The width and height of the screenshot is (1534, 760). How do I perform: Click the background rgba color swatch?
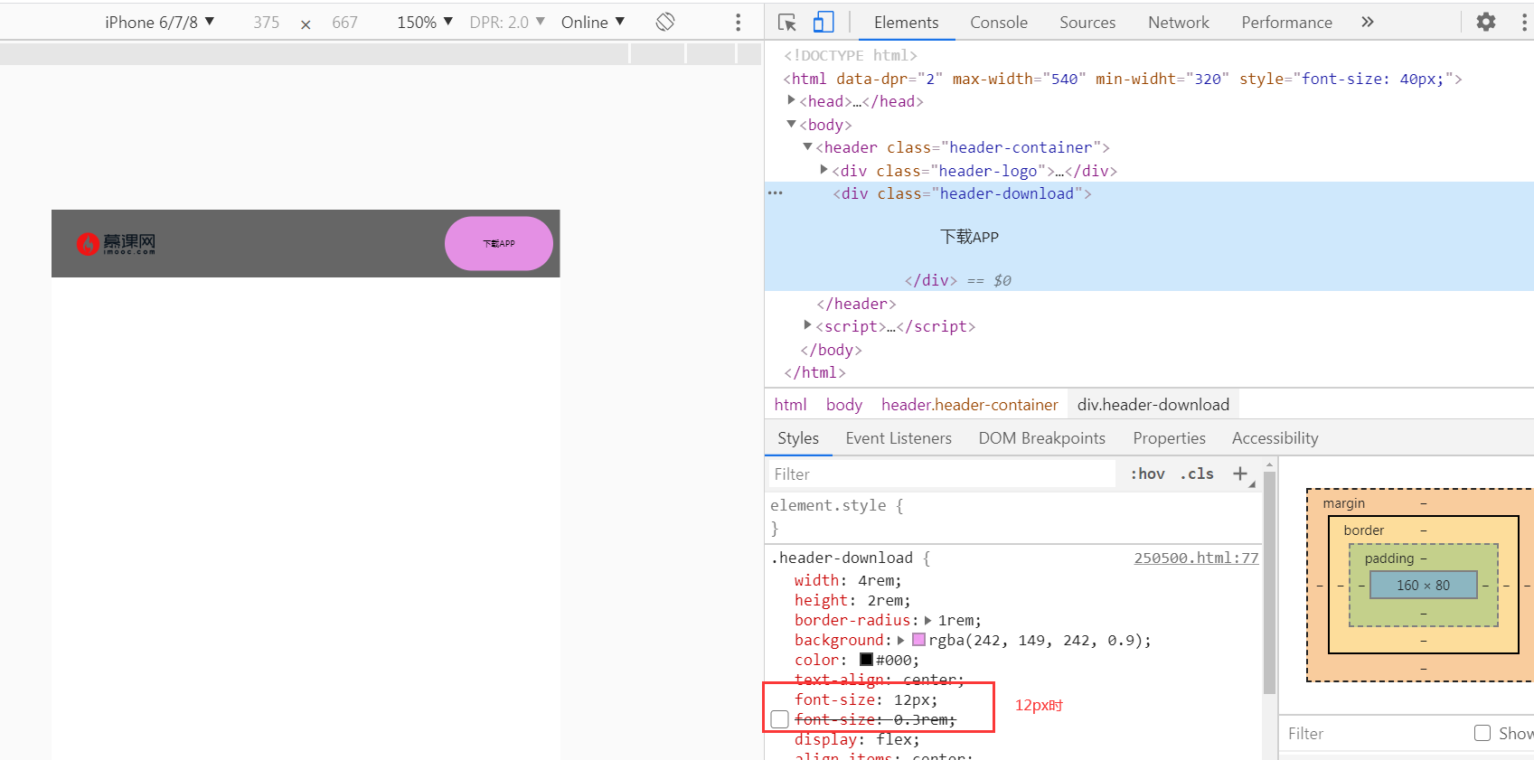click(918, 640)
